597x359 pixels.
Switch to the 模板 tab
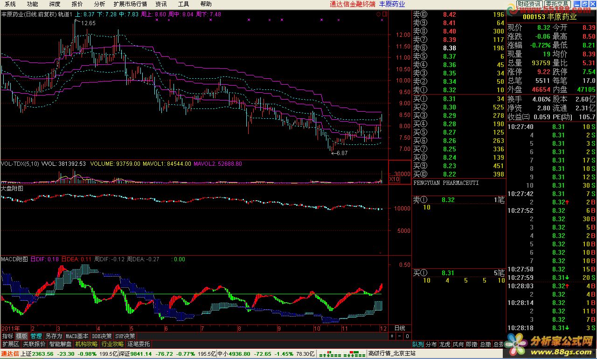[x=21, y=336]
